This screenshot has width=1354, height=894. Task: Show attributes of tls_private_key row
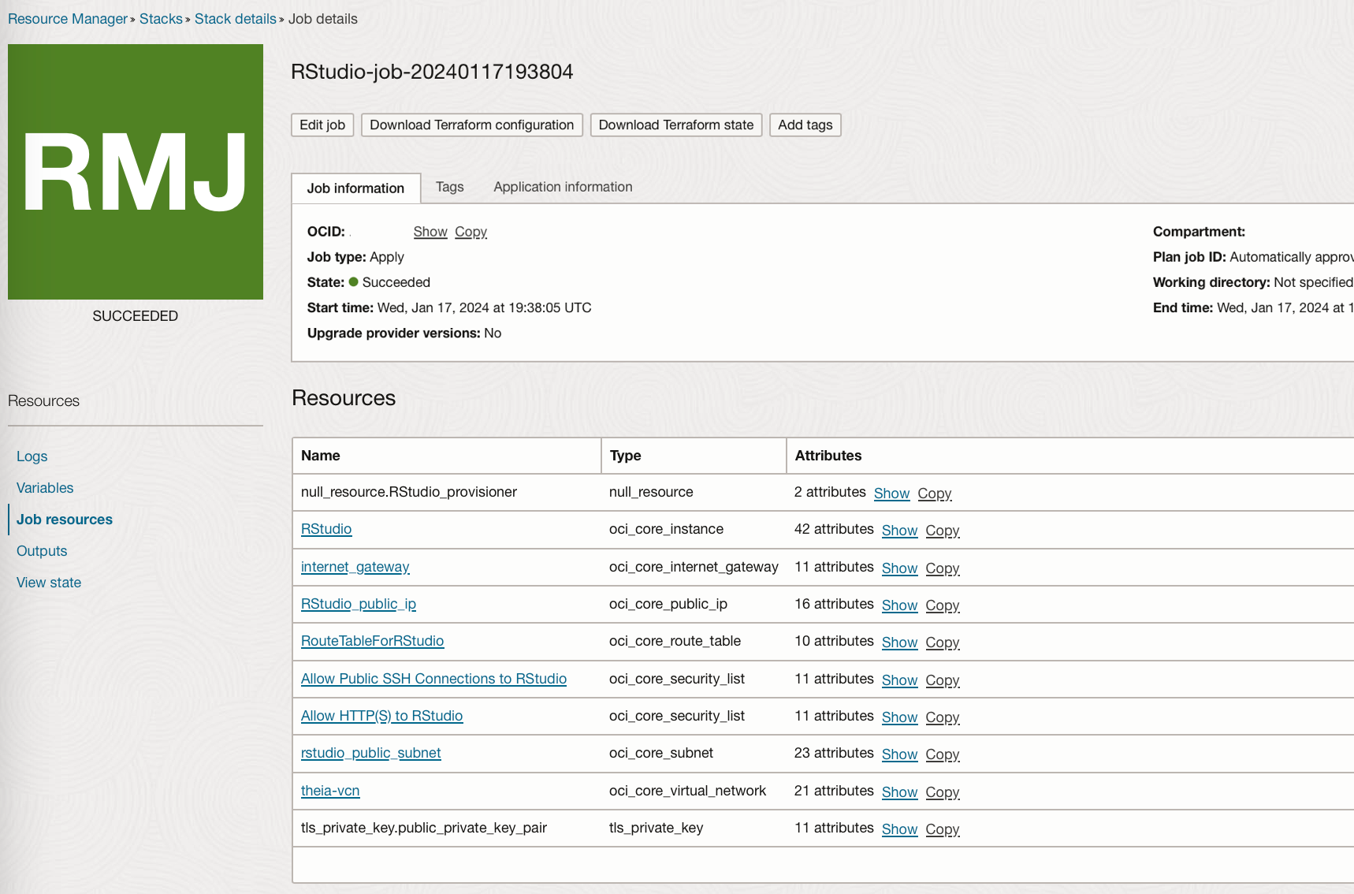tap(900, 829)
